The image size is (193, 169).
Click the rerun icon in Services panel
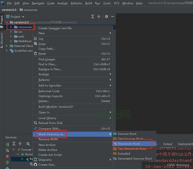7,144
